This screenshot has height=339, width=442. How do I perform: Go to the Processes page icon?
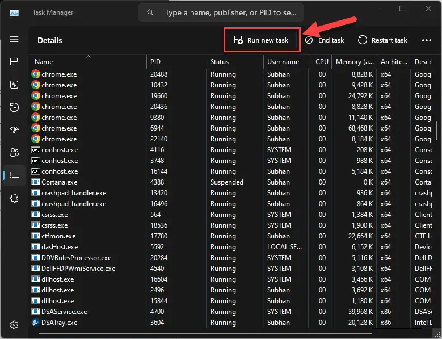coord(14,61)
